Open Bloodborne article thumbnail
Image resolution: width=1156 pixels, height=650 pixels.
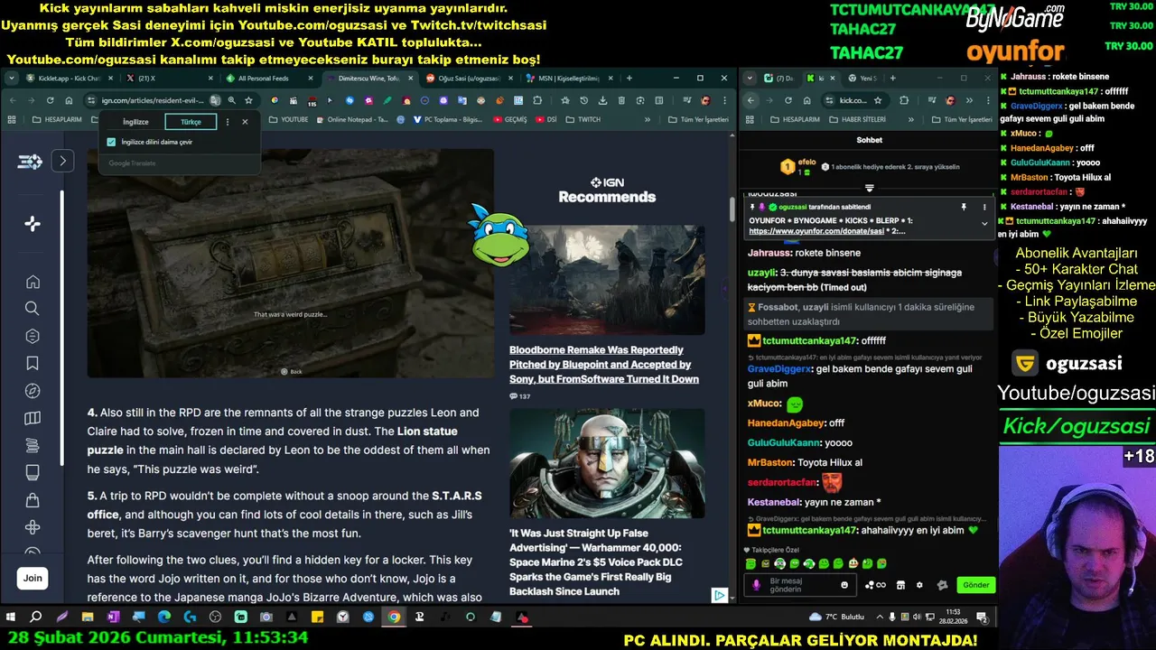coord(607,280)
